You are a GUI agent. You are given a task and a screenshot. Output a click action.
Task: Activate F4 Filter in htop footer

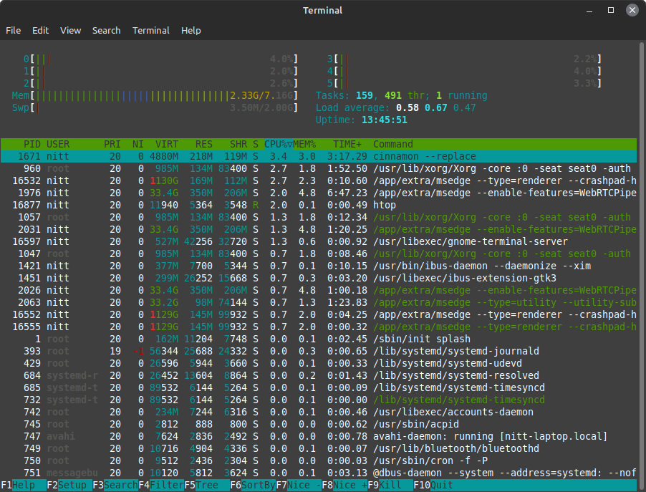tap(161, 485)
